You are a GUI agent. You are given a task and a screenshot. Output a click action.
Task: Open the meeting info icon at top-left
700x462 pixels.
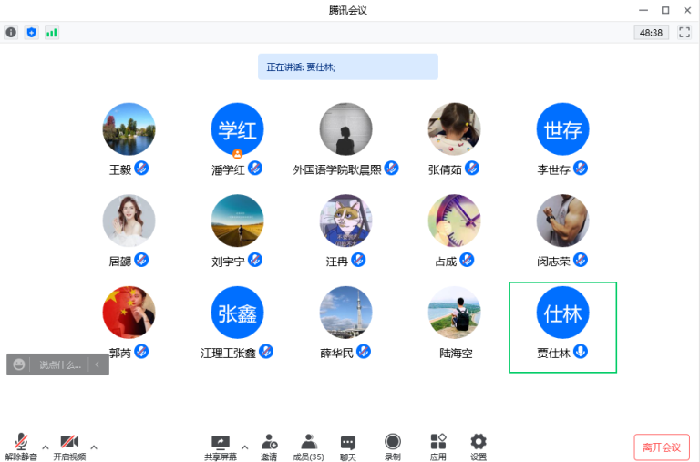[11, 32]
